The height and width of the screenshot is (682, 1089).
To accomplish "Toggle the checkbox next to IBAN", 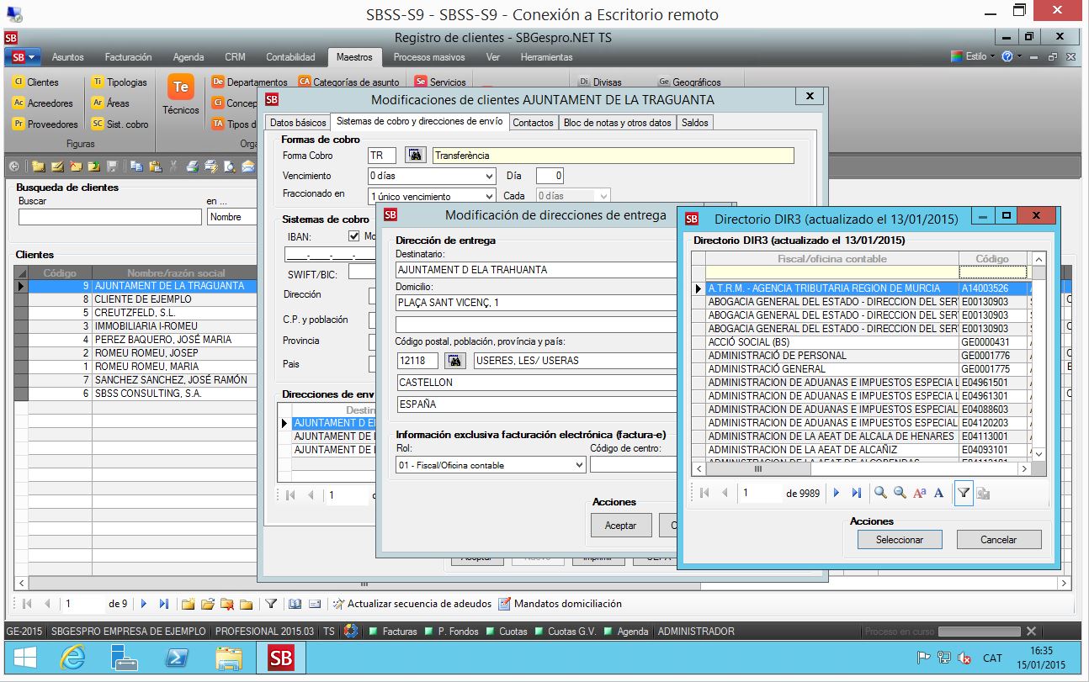I will (353, 236).
